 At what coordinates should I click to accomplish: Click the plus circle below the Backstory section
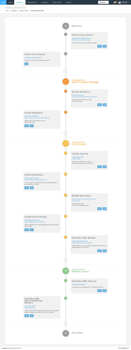point(65,71)
